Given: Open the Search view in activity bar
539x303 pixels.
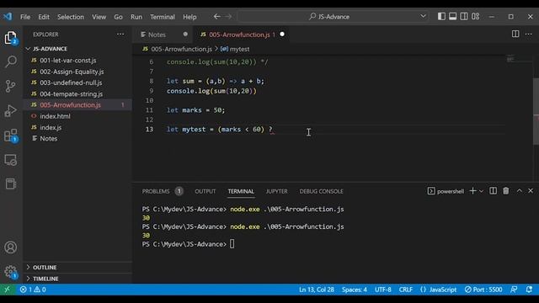Looking at the screenshot, I should pyautogui.click(x=11, y=61).
